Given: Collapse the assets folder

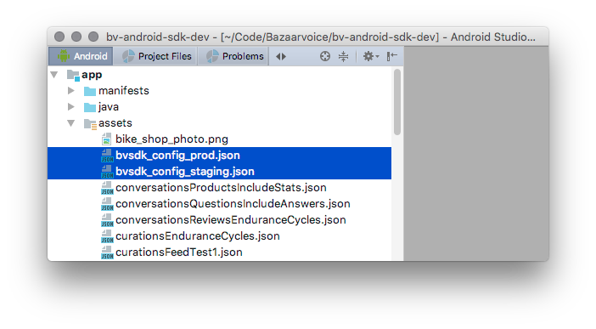Looking at the screenshot, I should 71,123.
